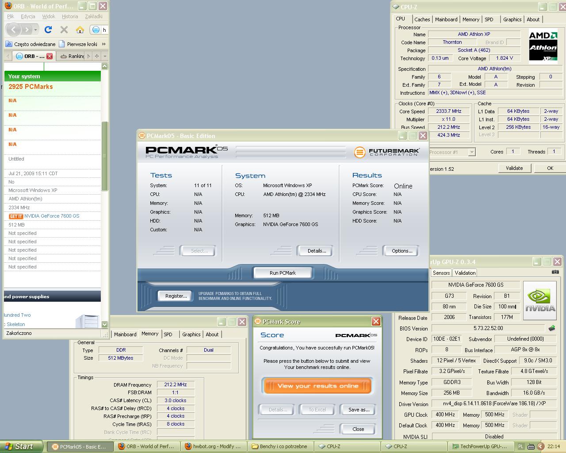The image size is (566, 453).
Task: Open the Zakładki menu in Firefox
Action: [x=94, y=16]
